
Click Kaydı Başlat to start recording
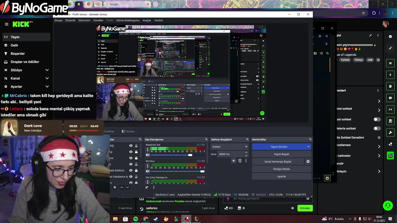281,154
